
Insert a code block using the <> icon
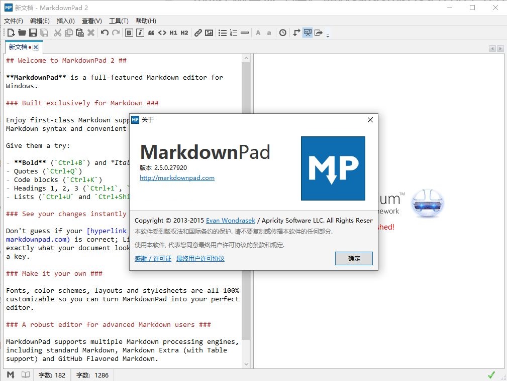(162, 33)
